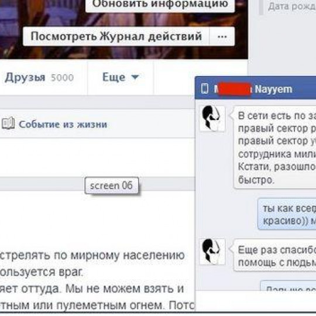Open the 'Посмотреть Журнал действий' button
The image size is (316, 316).
(116, 36)
